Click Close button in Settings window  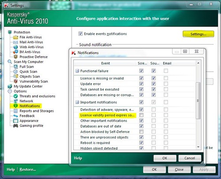click(x=179, y=170)
